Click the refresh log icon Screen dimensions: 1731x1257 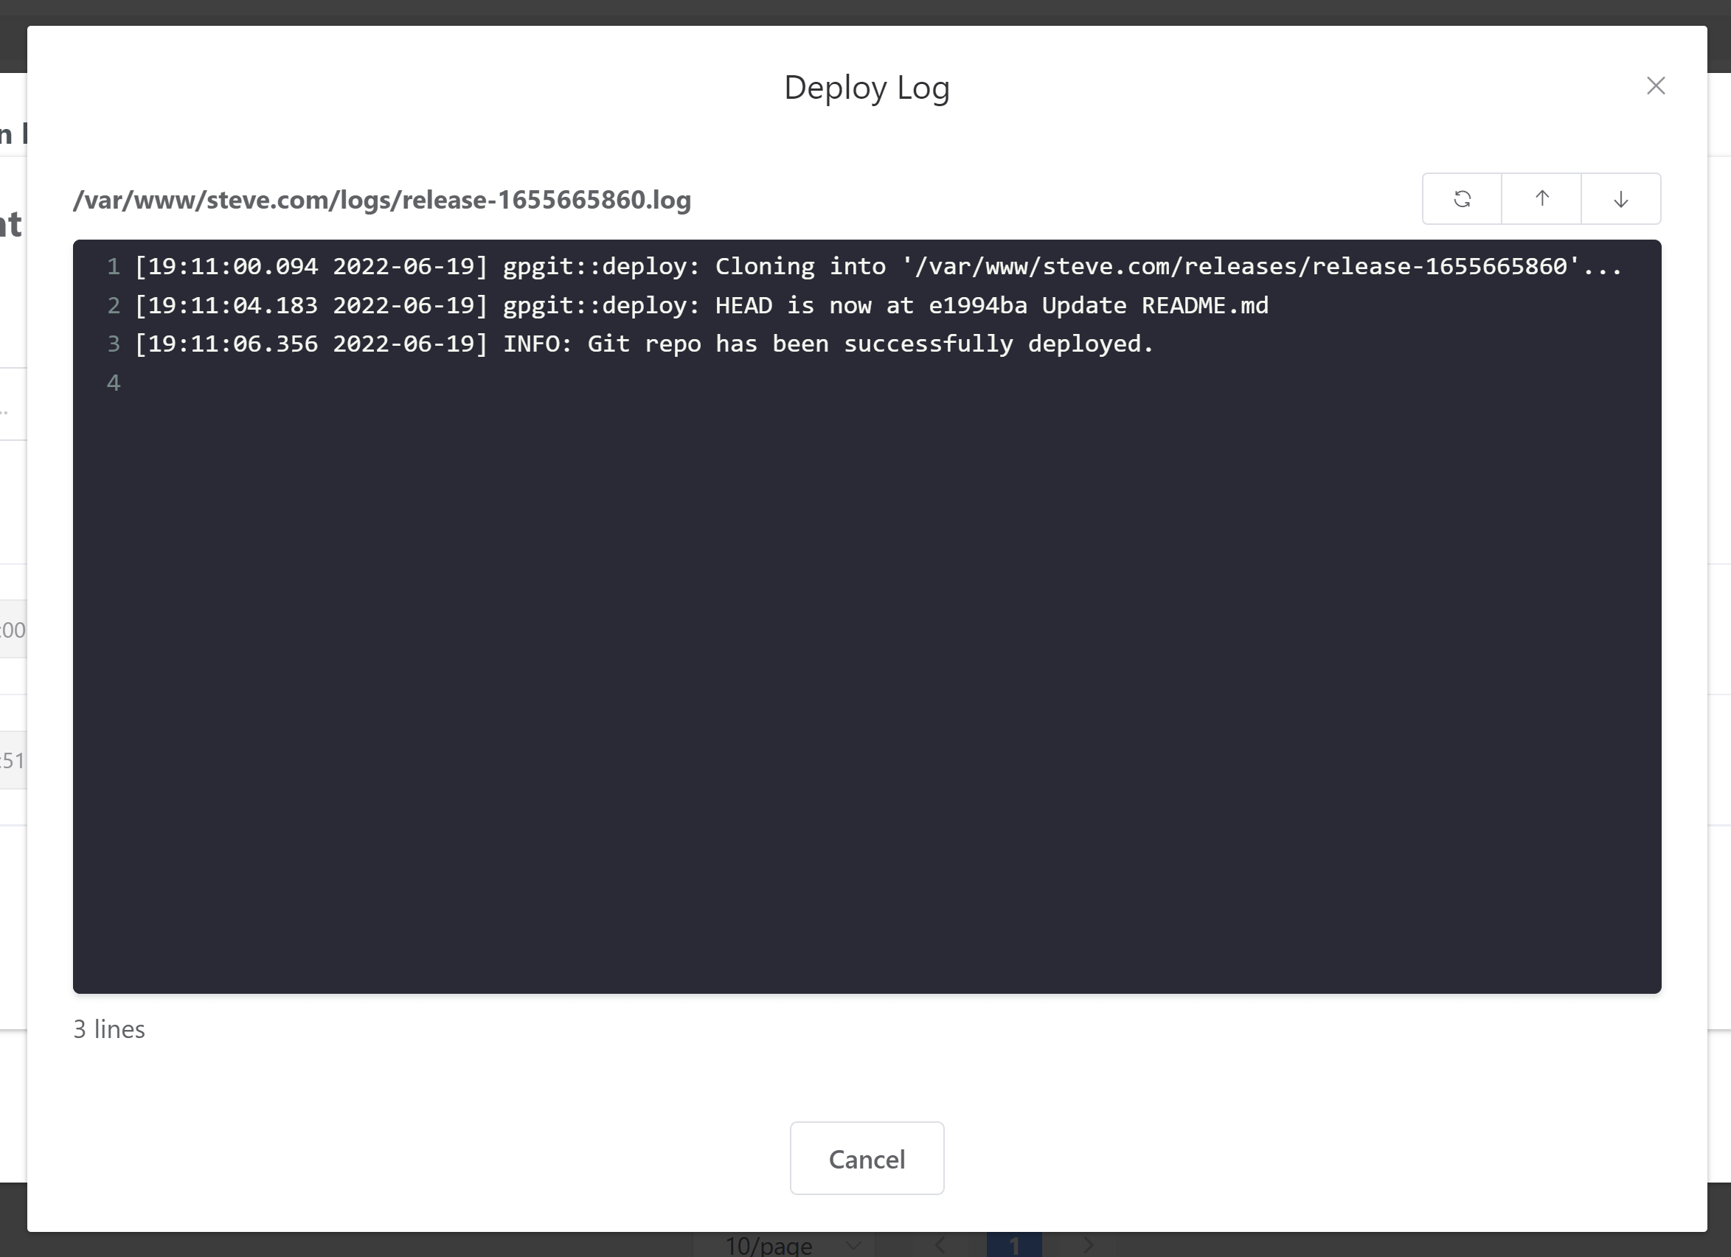(x=1462, y=199)
